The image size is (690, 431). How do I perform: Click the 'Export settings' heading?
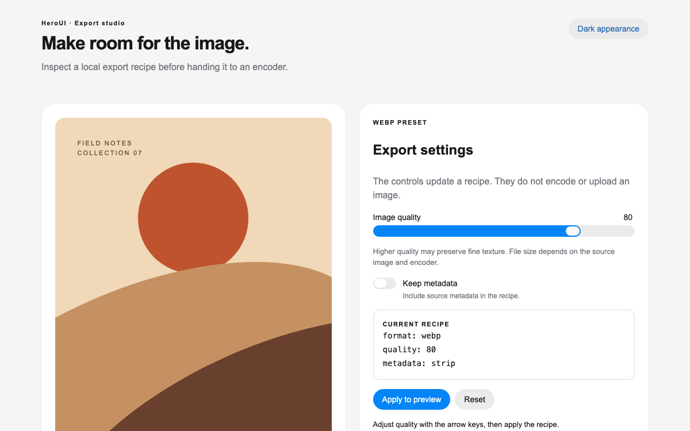pos(423,150)
